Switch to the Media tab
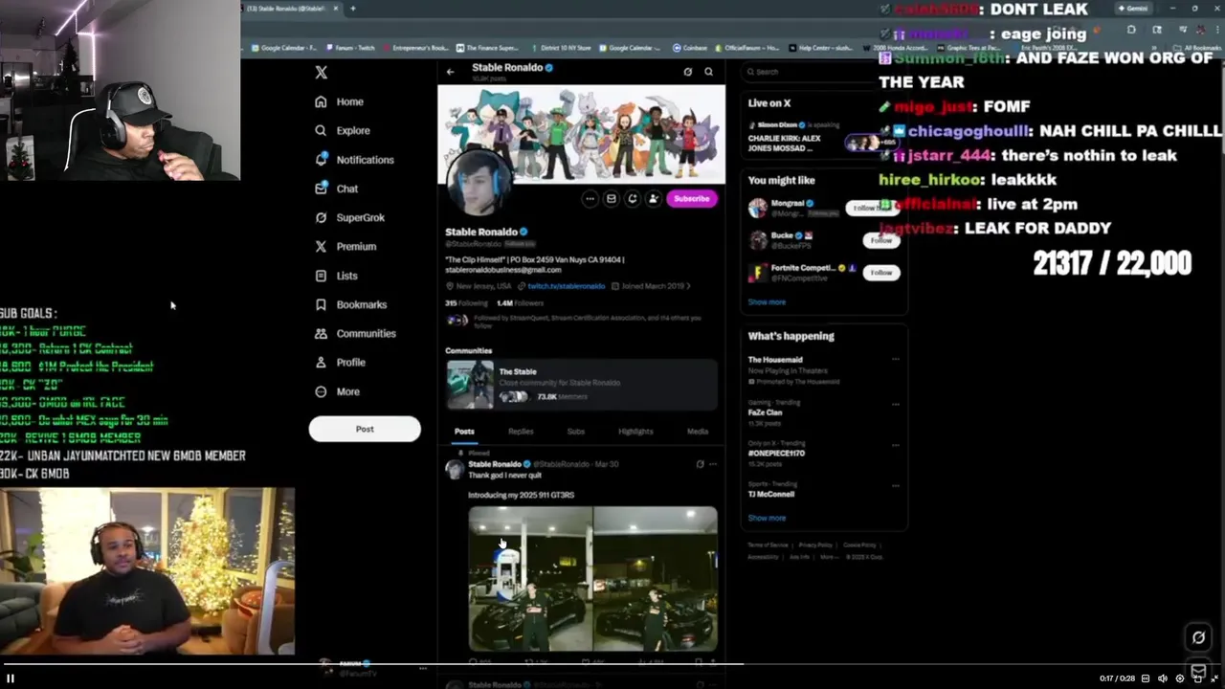Screen dimensions: 1225x689 tap(698, 432)
